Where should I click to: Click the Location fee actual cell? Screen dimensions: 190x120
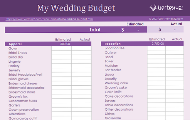coord(174,48)
